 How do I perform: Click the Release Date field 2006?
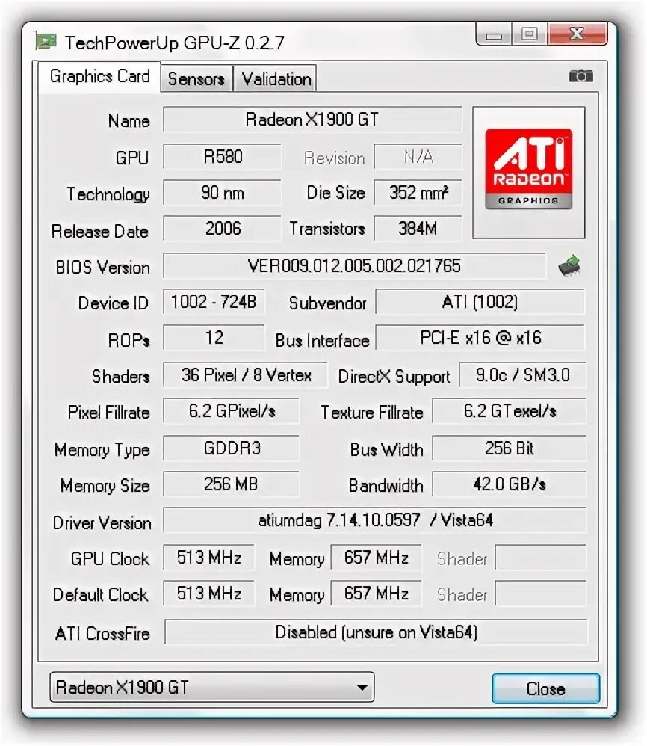coord(222,229)
